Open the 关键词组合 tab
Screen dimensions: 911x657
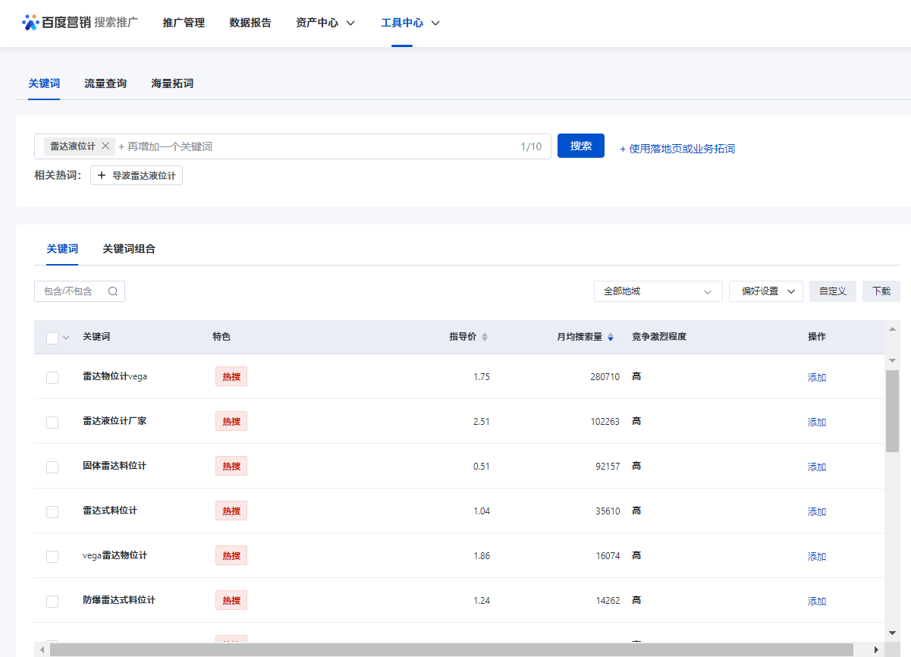(129, 249)
